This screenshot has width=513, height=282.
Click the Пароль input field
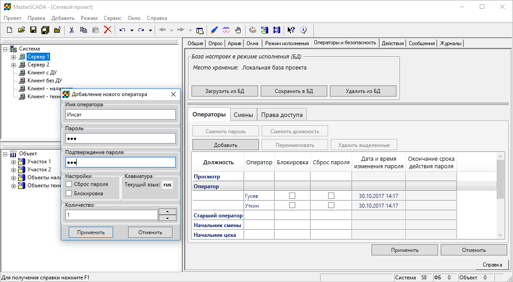121,139
